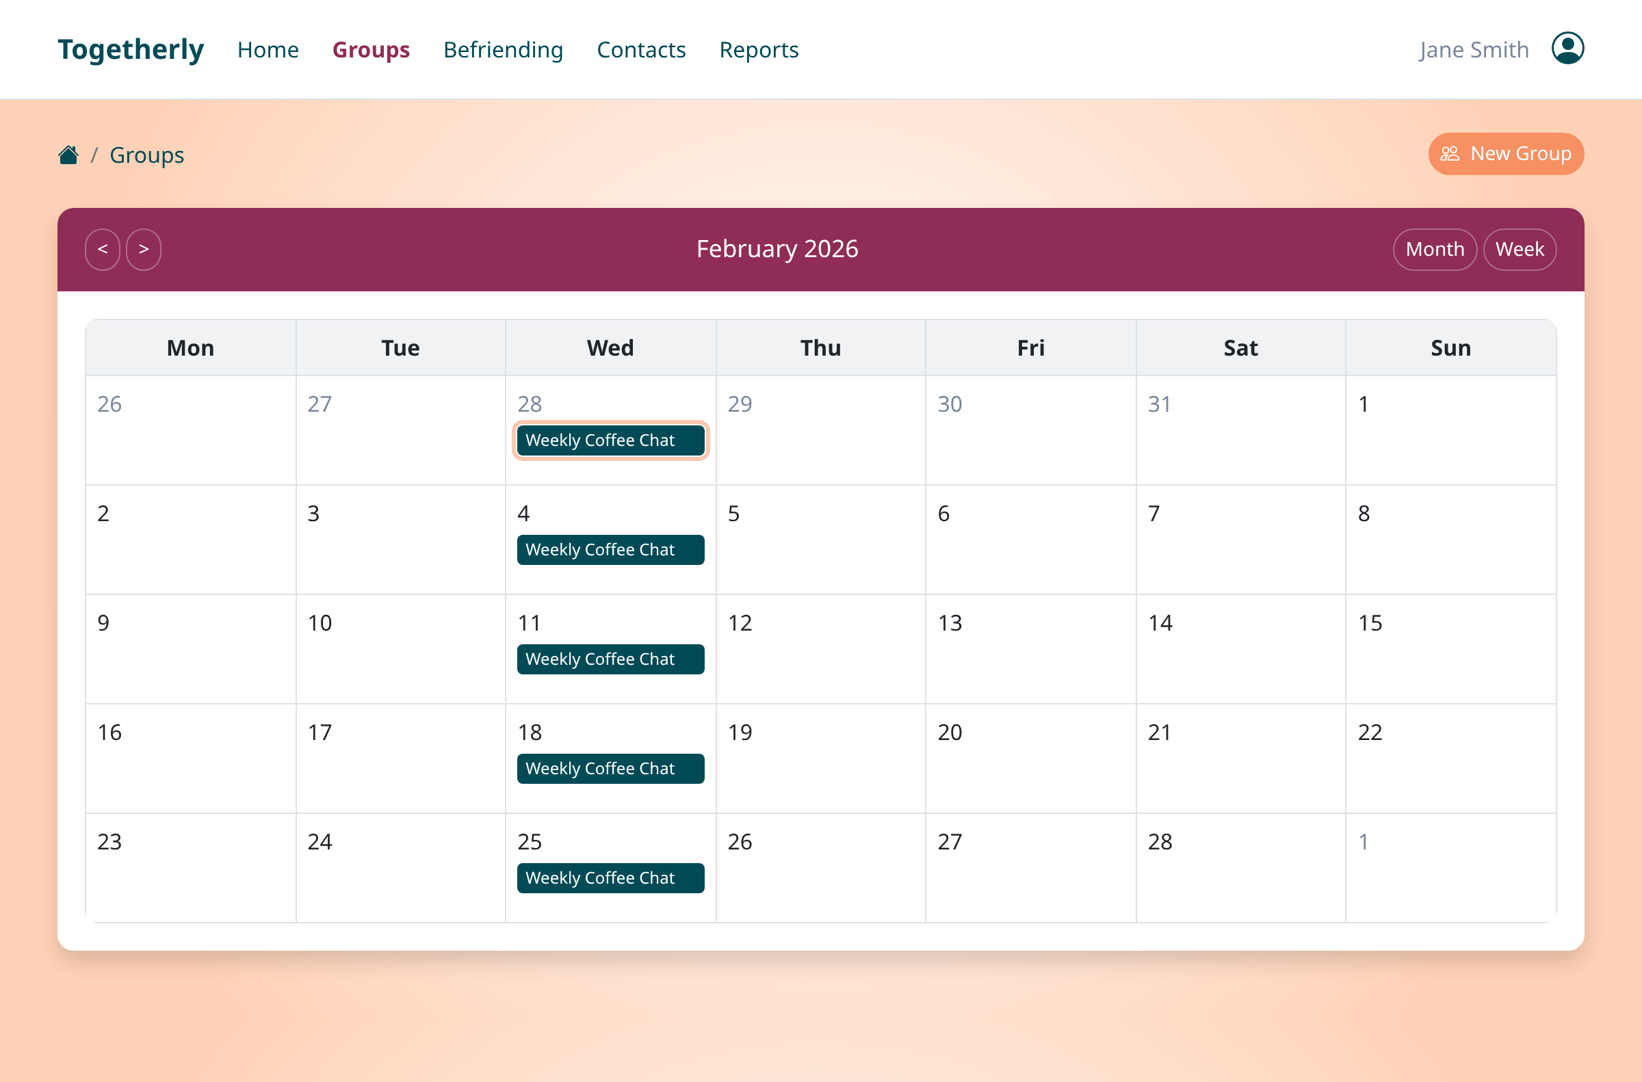Select day 10 on Tuesday
Image resolution: width=1642 pixels, height=1082 pixels.
click(401, 649)
